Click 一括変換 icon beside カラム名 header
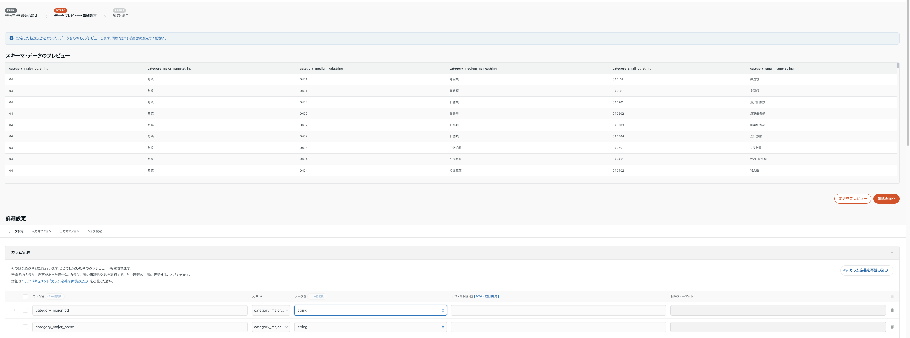910x338 pixels. pyautogui.click(x=54, y=297)
